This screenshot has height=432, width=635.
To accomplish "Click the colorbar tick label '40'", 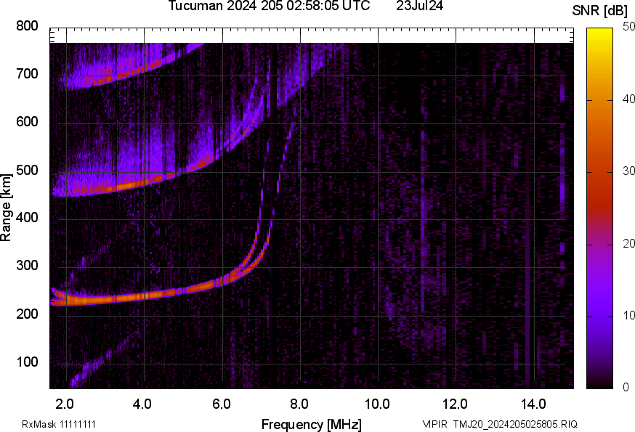I will point(628,99).
